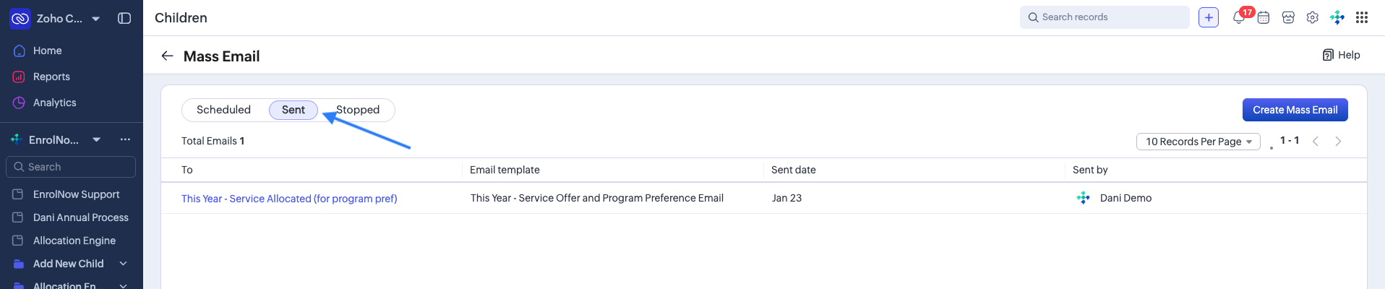Image resolution: width=1385 pixels, height=289 pixels.
Task: Go back using the left arrow
Action: click(x=167, y=56)
